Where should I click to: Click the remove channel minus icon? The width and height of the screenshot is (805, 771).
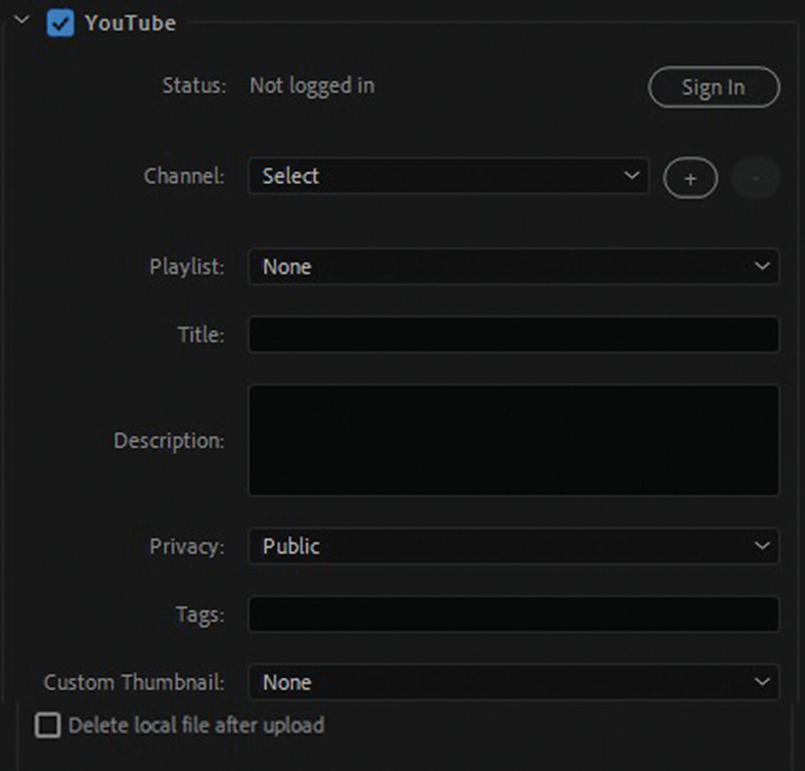(x=755, y=179)
